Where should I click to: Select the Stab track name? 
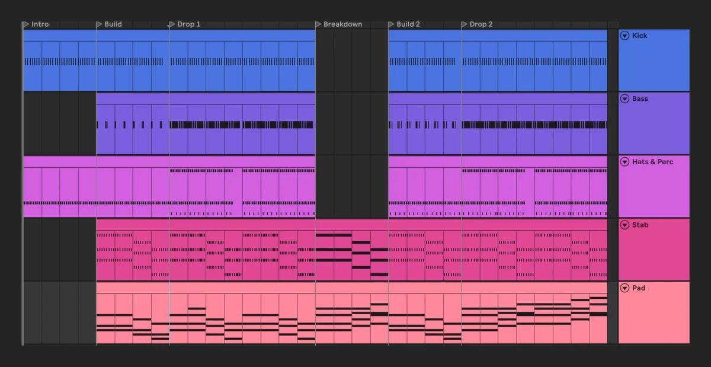[640, 225]
